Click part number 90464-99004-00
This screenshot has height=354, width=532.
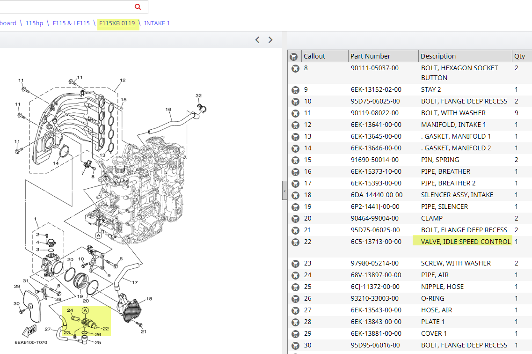pyautogui.click(x=375, y=218)
